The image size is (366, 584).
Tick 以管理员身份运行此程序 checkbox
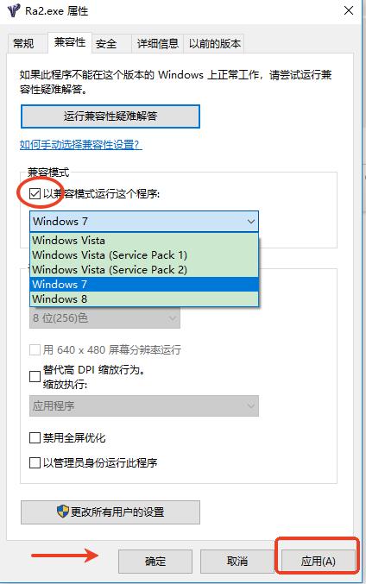coord(35,463)
